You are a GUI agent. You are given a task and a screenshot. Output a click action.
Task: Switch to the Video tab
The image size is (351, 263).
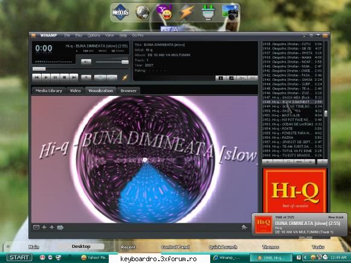tap(75, 90)
